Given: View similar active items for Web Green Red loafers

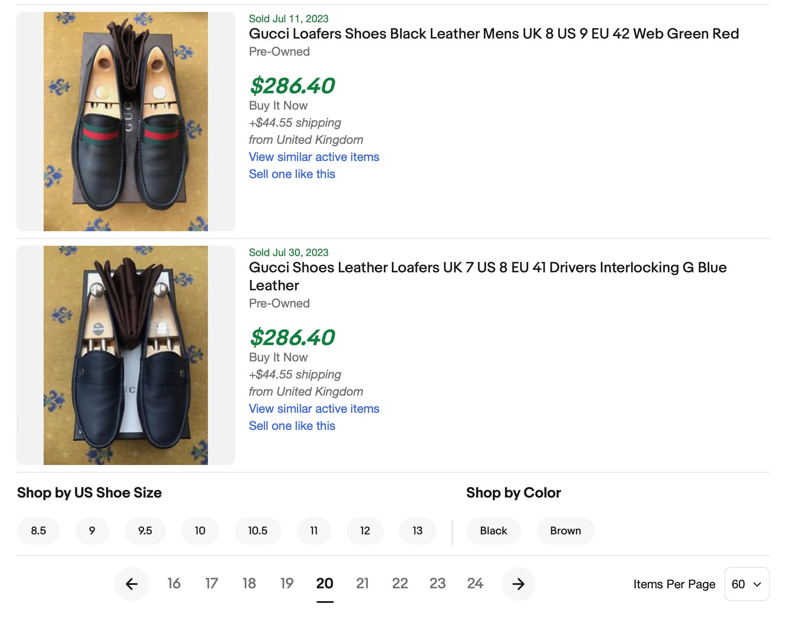Looking at the screenshot, I should [x=314, y=157].
